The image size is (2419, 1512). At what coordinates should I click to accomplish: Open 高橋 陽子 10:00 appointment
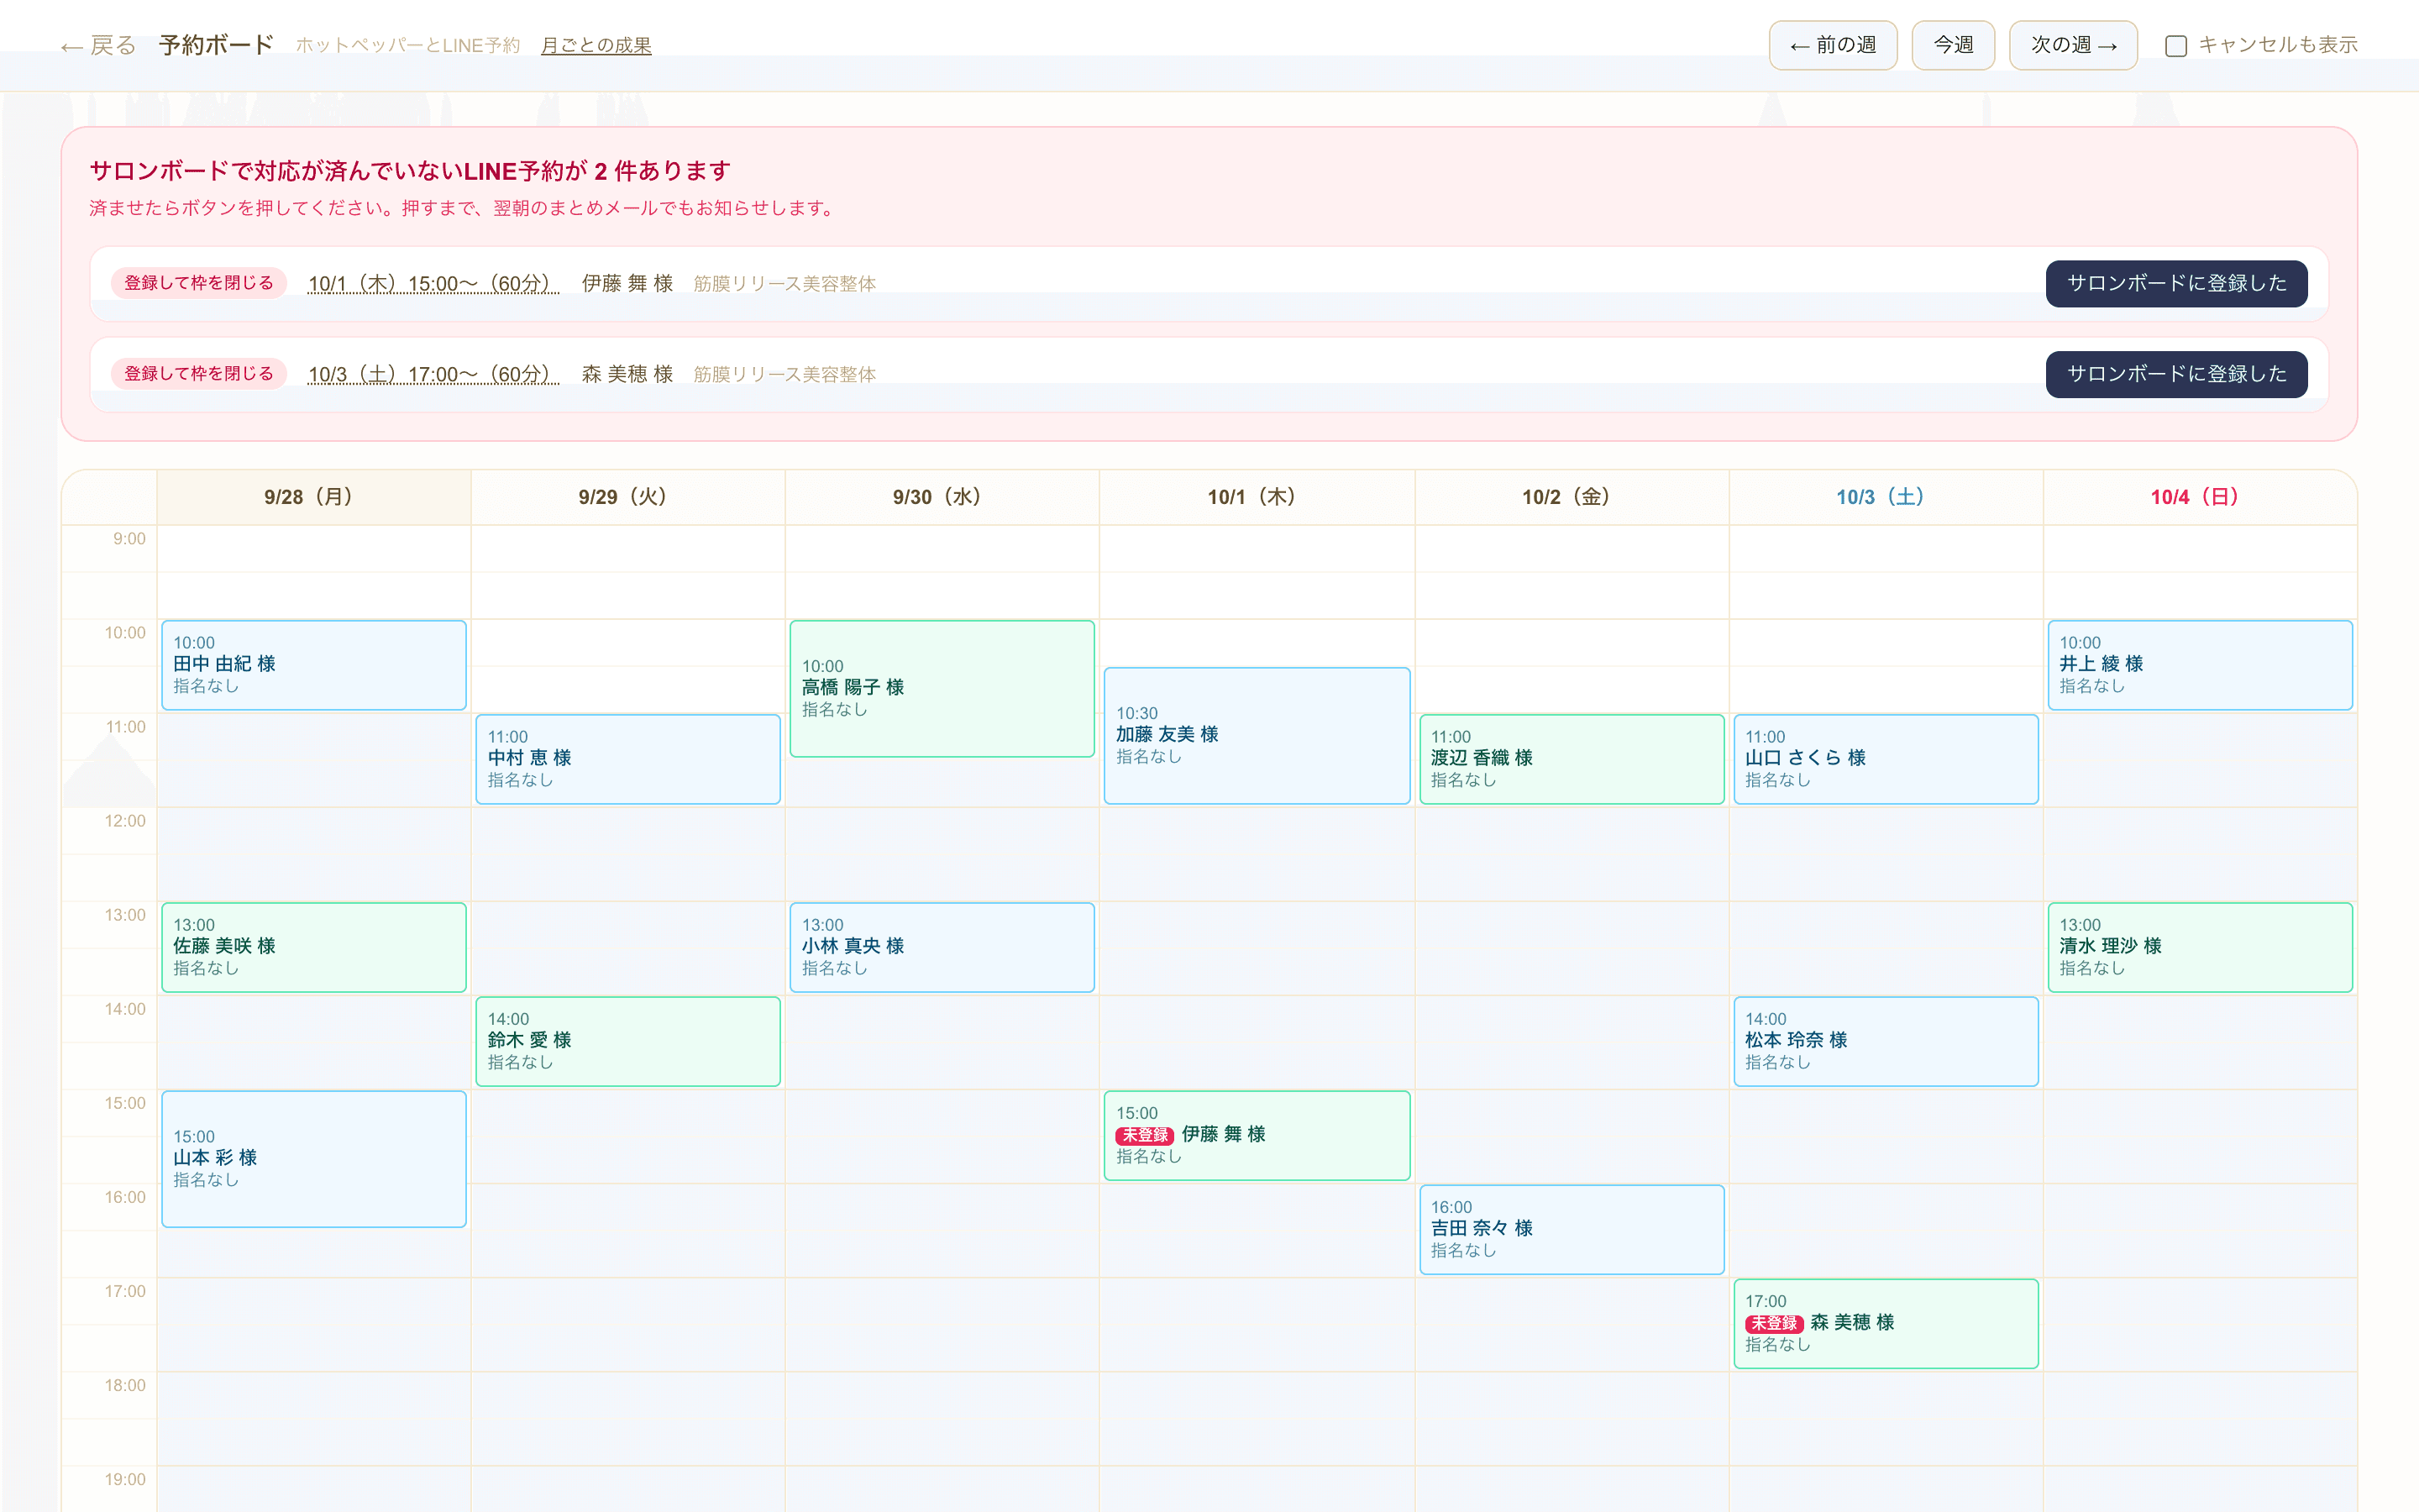tap(942, 688)
